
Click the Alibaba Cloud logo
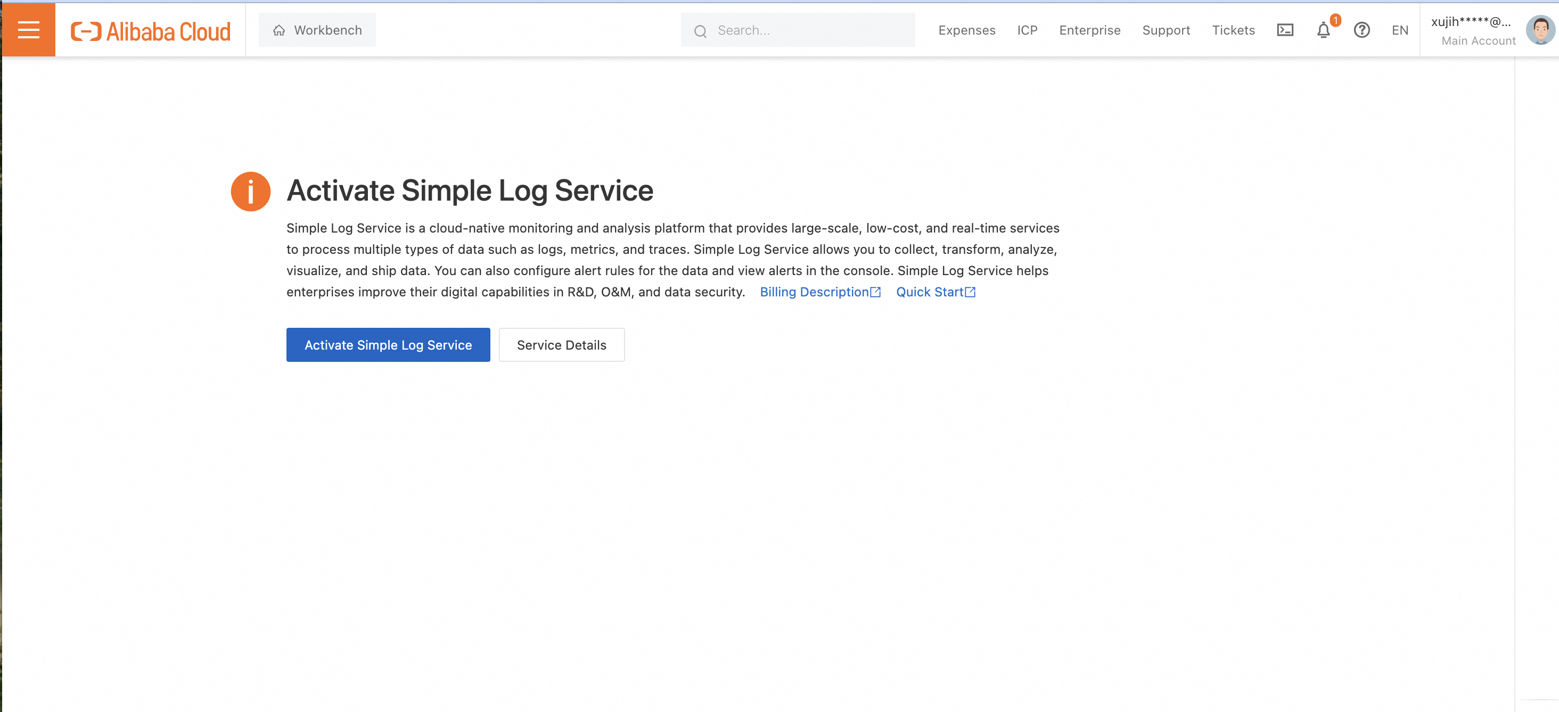151,31
